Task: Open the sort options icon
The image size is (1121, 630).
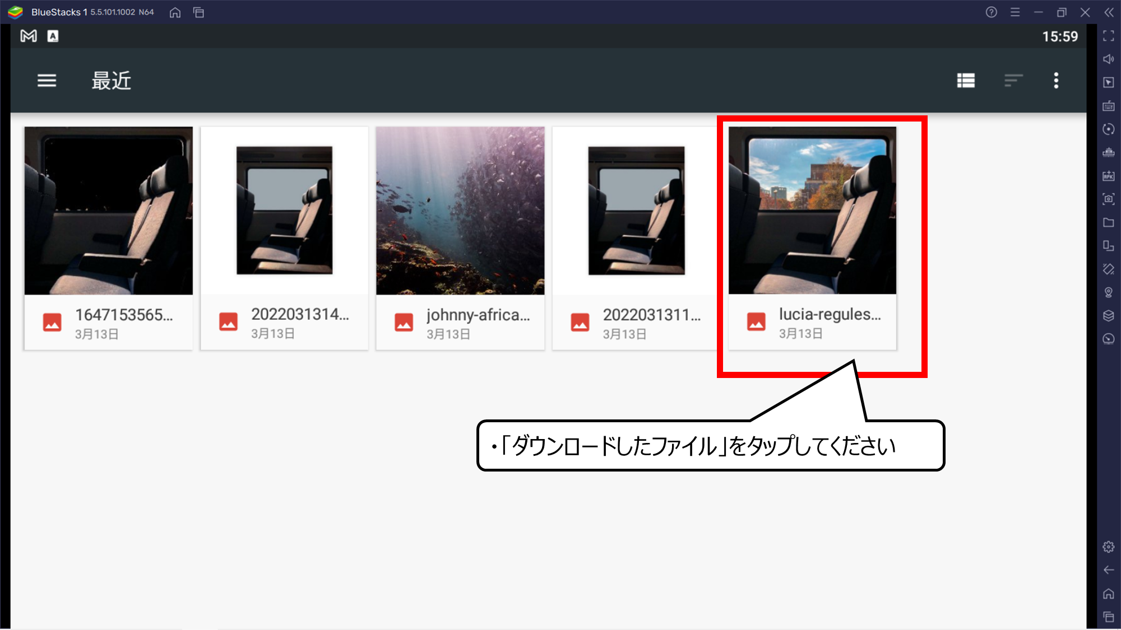Action: click(x=1013, y=81)
